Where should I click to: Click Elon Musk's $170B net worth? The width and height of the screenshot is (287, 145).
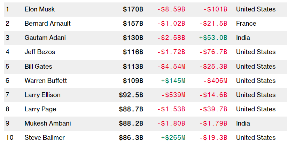(133, 9)
